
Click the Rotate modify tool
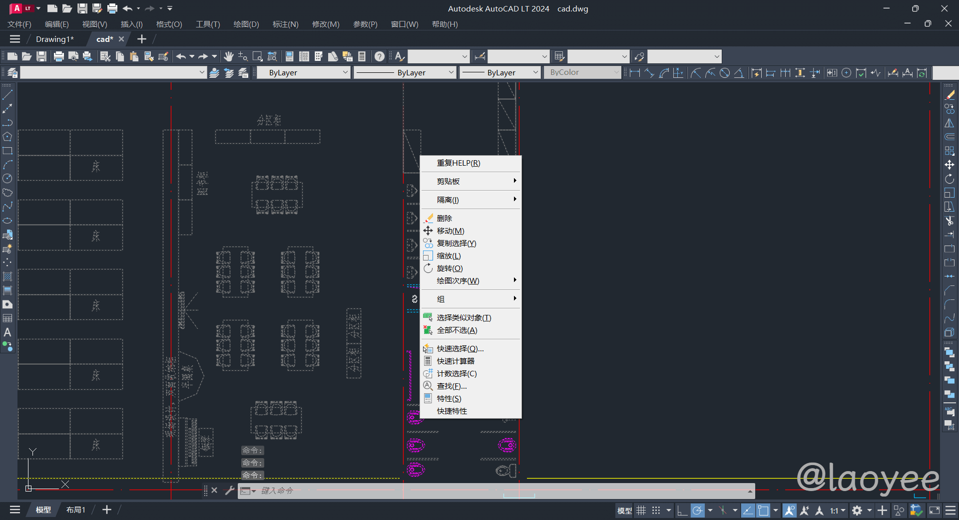950,179
